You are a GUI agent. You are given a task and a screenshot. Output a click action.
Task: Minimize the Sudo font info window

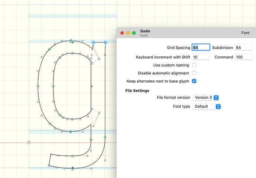pyautogui.click(x=128, y=33)
